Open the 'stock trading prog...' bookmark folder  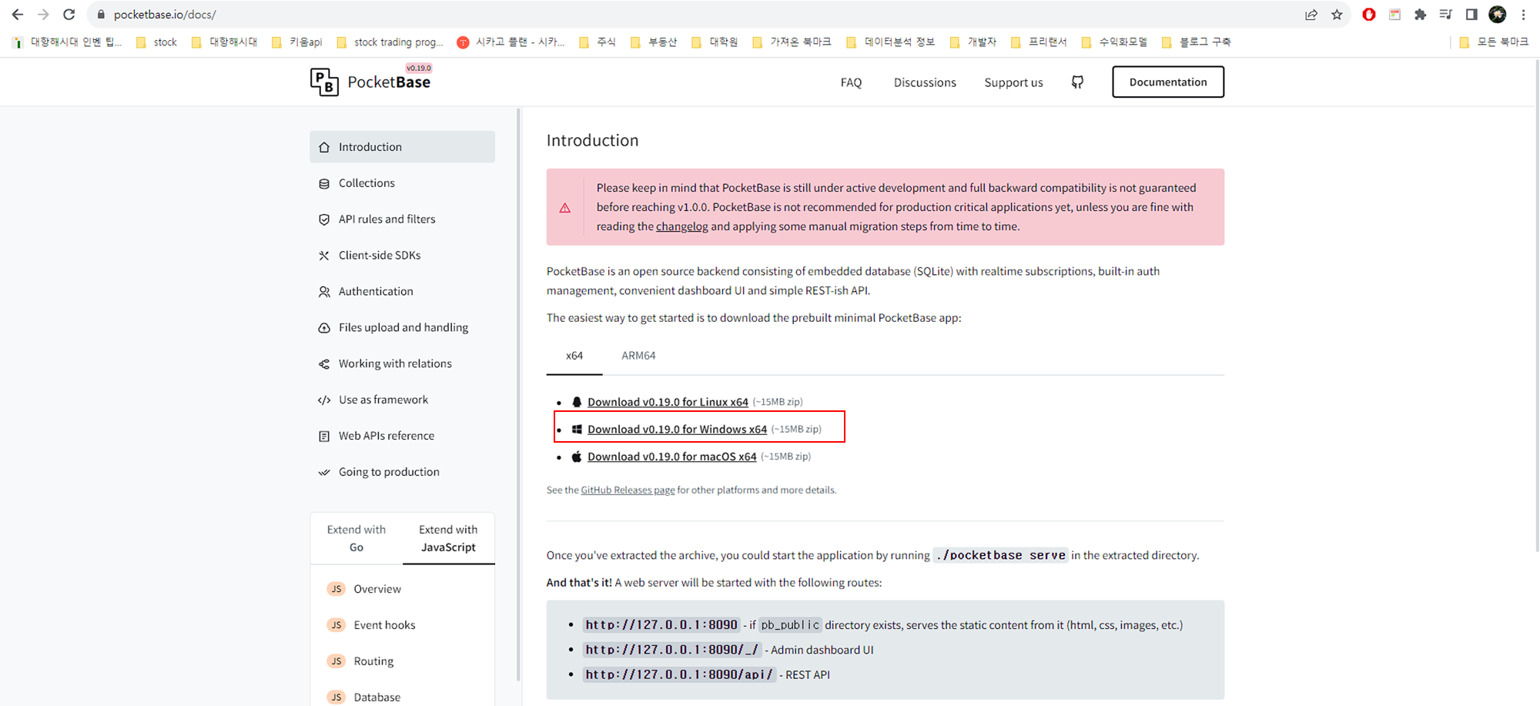point(390,42)
